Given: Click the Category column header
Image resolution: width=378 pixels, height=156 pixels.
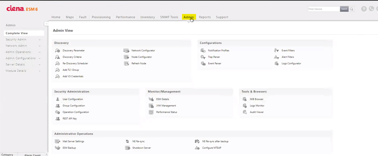Looking at the screenshot, I should (7, 155).
